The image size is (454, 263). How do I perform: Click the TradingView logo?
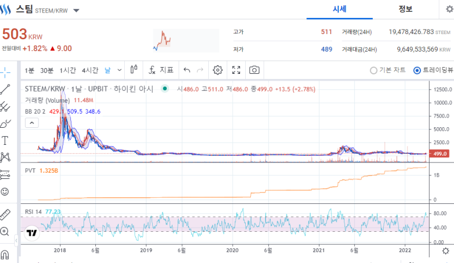pyautogui.click(x=32, y=232)
